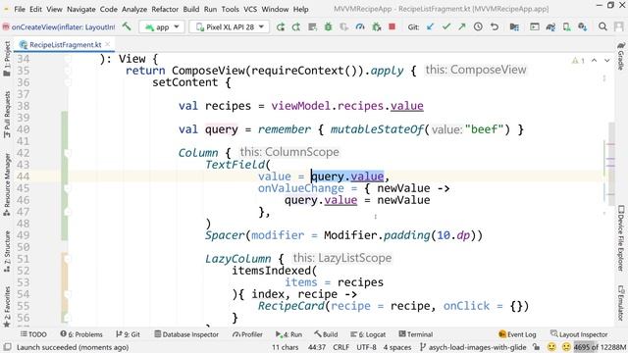This screenshot has width=628, height=353.
Task: Sync project with Gradle files icon
Action: 550,26
